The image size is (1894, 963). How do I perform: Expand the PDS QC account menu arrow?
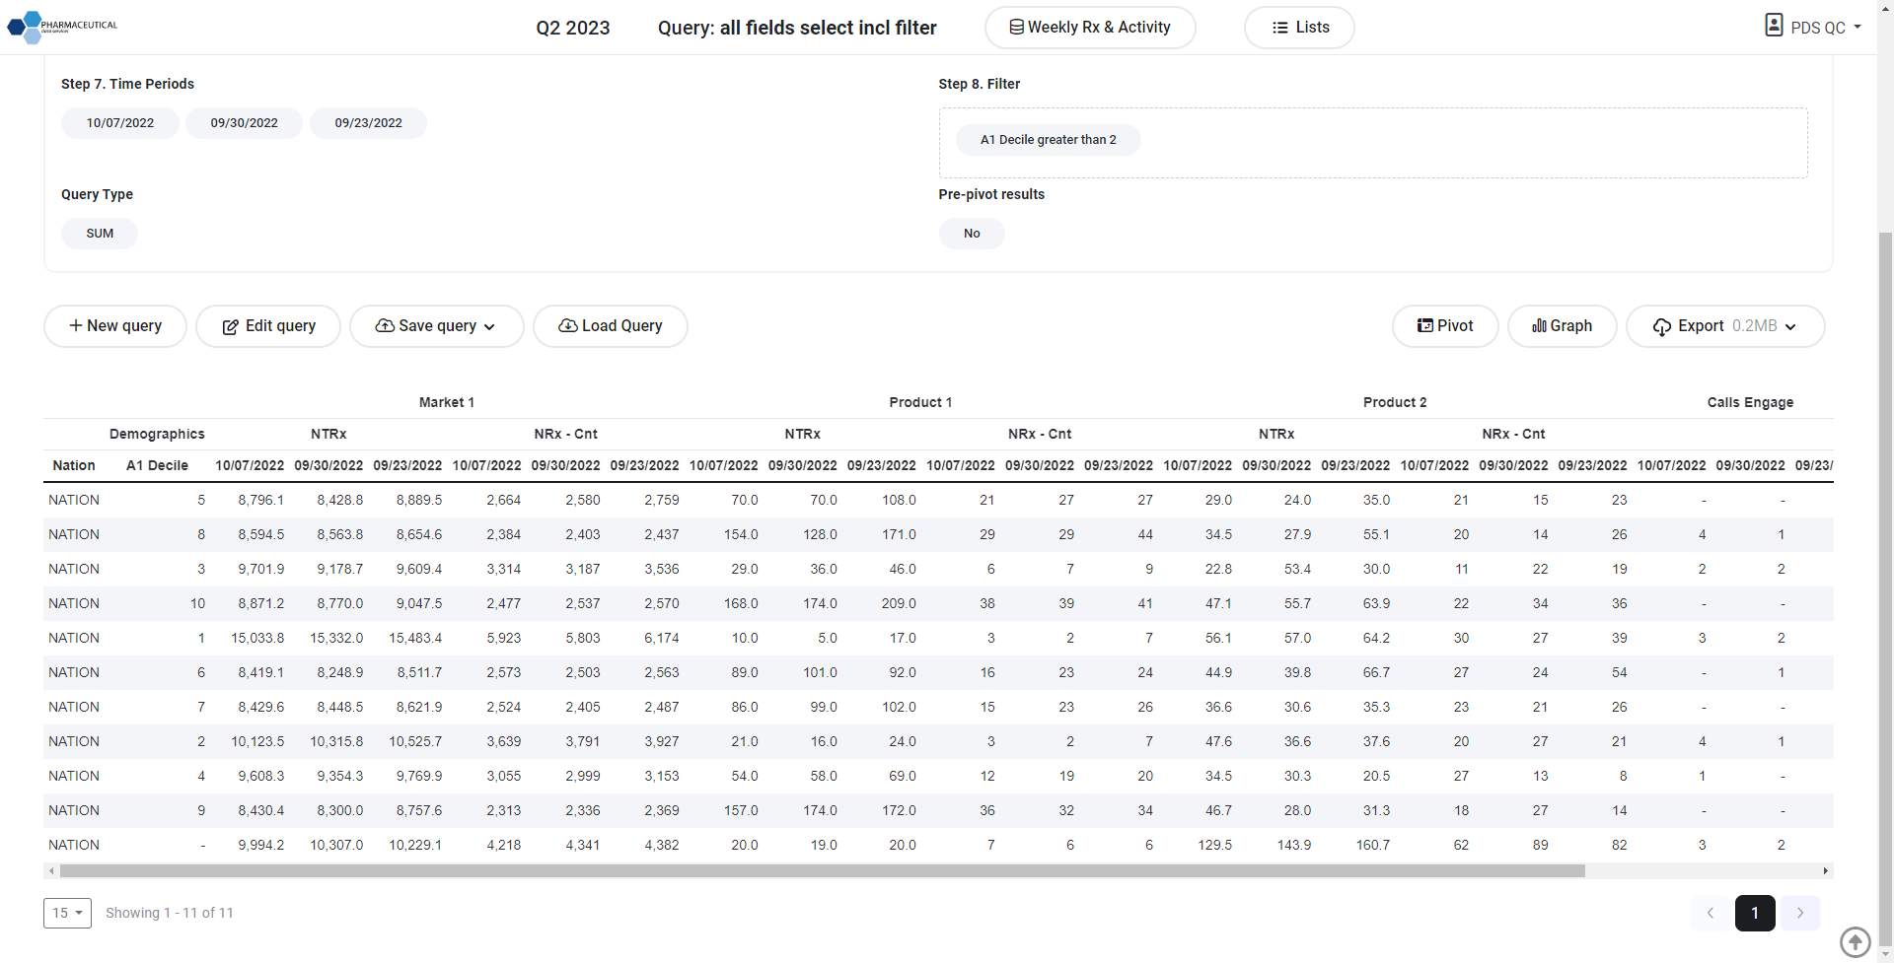tap(1858, 28)
